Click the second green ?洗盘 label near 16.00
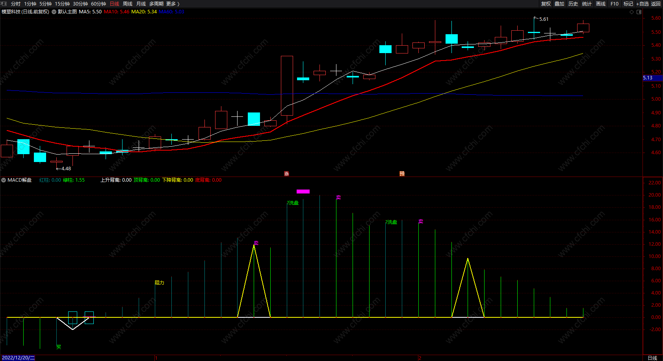This screenshot has height=361, width=663. (x=391, y=222)
